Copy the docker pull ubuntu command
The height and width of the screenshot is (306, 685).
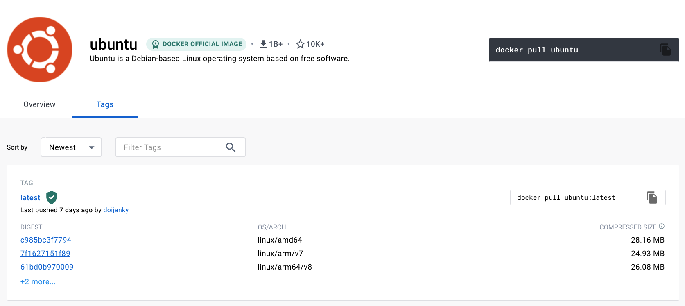point(665,50)
